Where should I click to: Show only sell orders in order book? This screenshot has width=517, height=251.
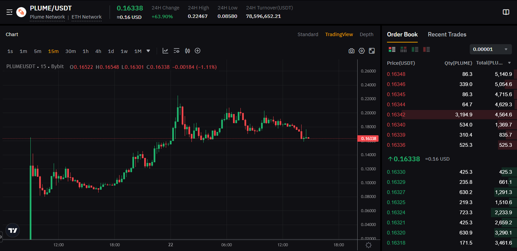pos(427,50)
